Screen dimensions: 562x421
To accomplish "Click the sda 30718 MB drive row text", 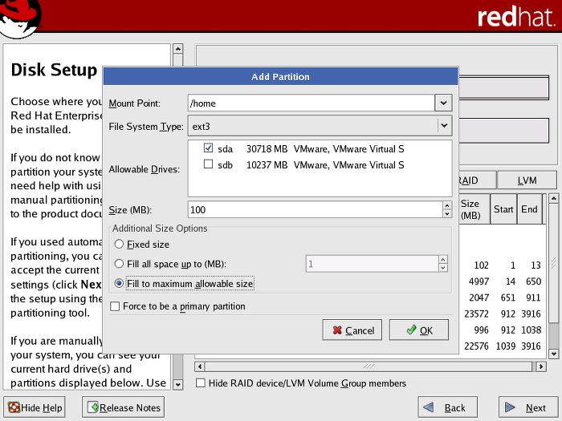I will pyautogui.click(x=311, y=149).
